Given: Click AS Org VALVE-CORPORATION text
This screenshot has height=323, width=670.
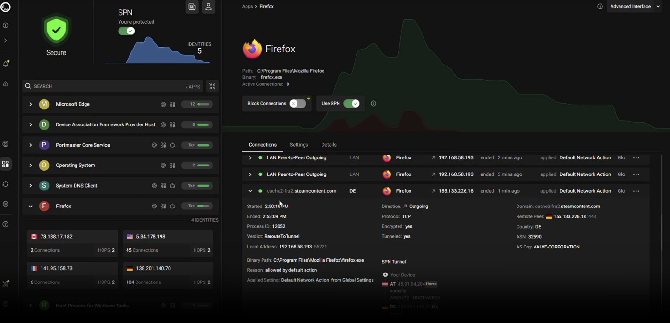Looking at the screenshot, I should click(x=556, y=247).
